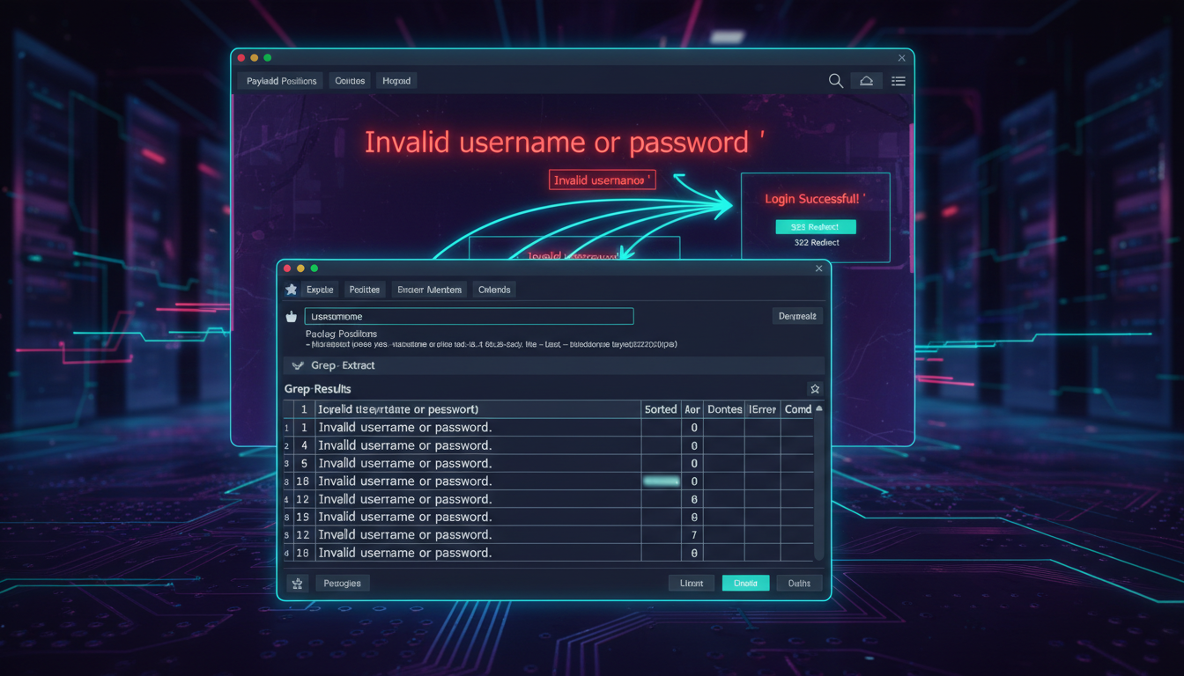
Task: Collapse the Grep Extract section
Action: tap(297, 365)
